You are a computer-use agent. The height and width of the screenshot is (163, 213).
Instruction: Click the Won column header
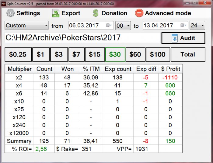coord(67,69)
